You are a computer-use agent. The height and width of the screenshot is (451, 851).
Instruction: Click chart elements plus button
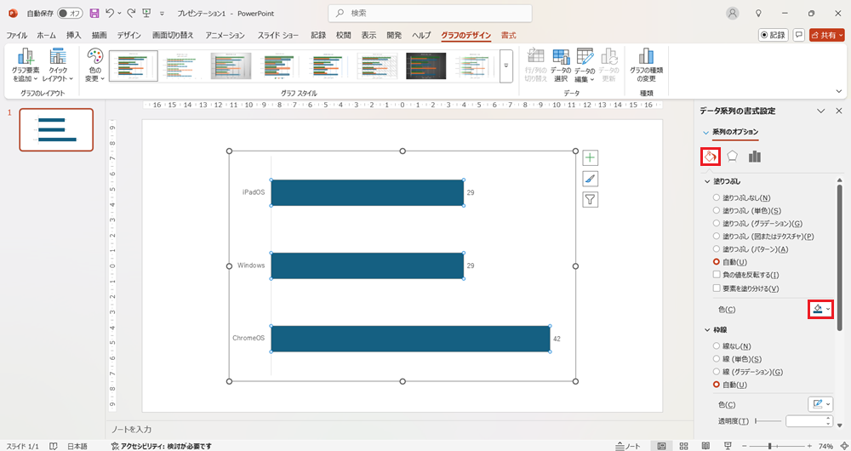click(590, 158)
